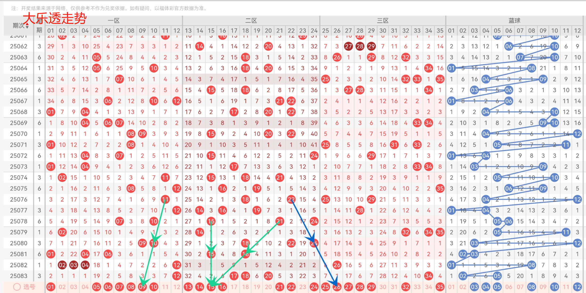This screenshot has height=293, width=586.
Task: Click dark red ball 02 in row 25082
Action: 62,265
